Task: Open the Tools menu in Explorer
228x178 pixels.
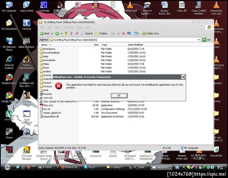Action: 80,27
